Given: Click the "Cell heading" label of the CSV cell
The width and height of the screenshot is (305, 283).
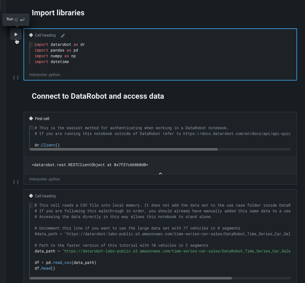Looking at the screenshot, I should [45, 196].
